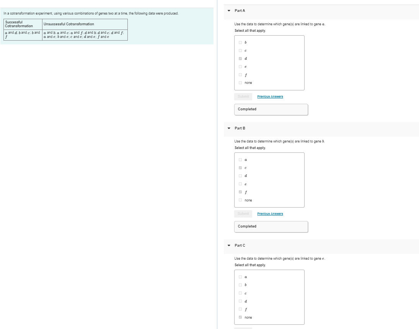Check option e in Part A
Screen dimensions: 419x329
pos(240,67)
